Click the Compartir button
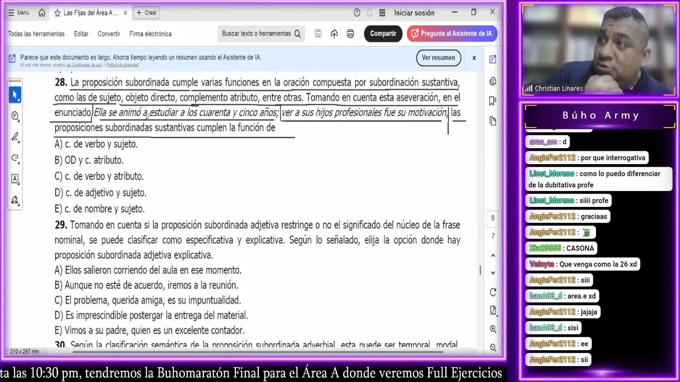The width and height of the screenshot is (680, 382). [383, 33]
